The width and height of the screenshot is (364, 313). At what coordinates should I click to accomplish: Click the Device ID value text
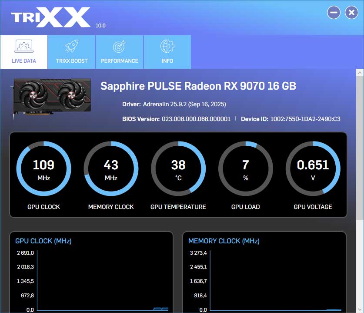pyautogui.click(x=305, y=118)
